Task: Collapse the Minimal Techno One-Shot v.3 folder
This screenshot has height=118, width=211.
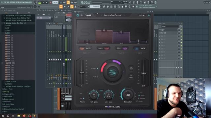Action: [15, 23]
